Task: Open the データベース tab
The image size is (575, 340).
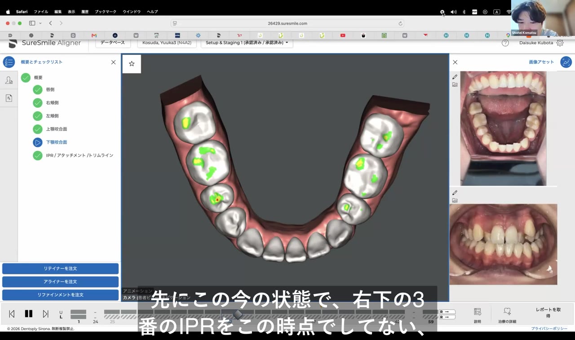Action: 113,43
